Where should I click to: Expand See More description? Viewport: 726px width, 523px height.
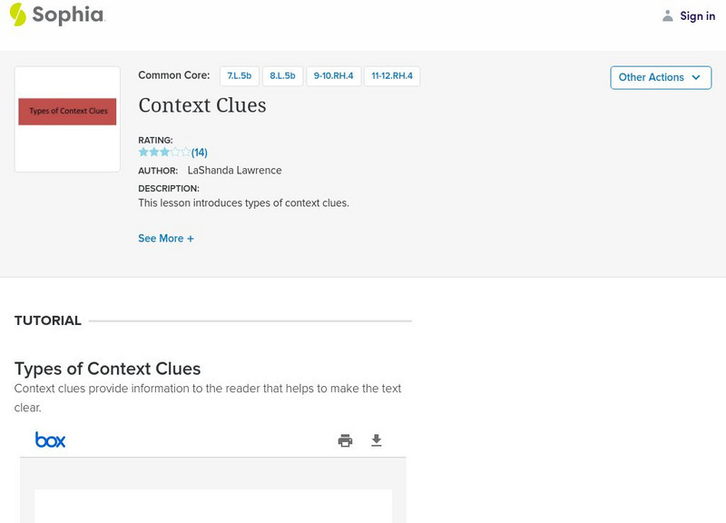click(166, 239)
